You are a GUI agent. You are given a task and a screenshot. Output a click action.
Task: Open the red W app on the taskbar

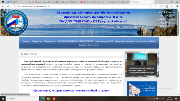click(54, 99)
